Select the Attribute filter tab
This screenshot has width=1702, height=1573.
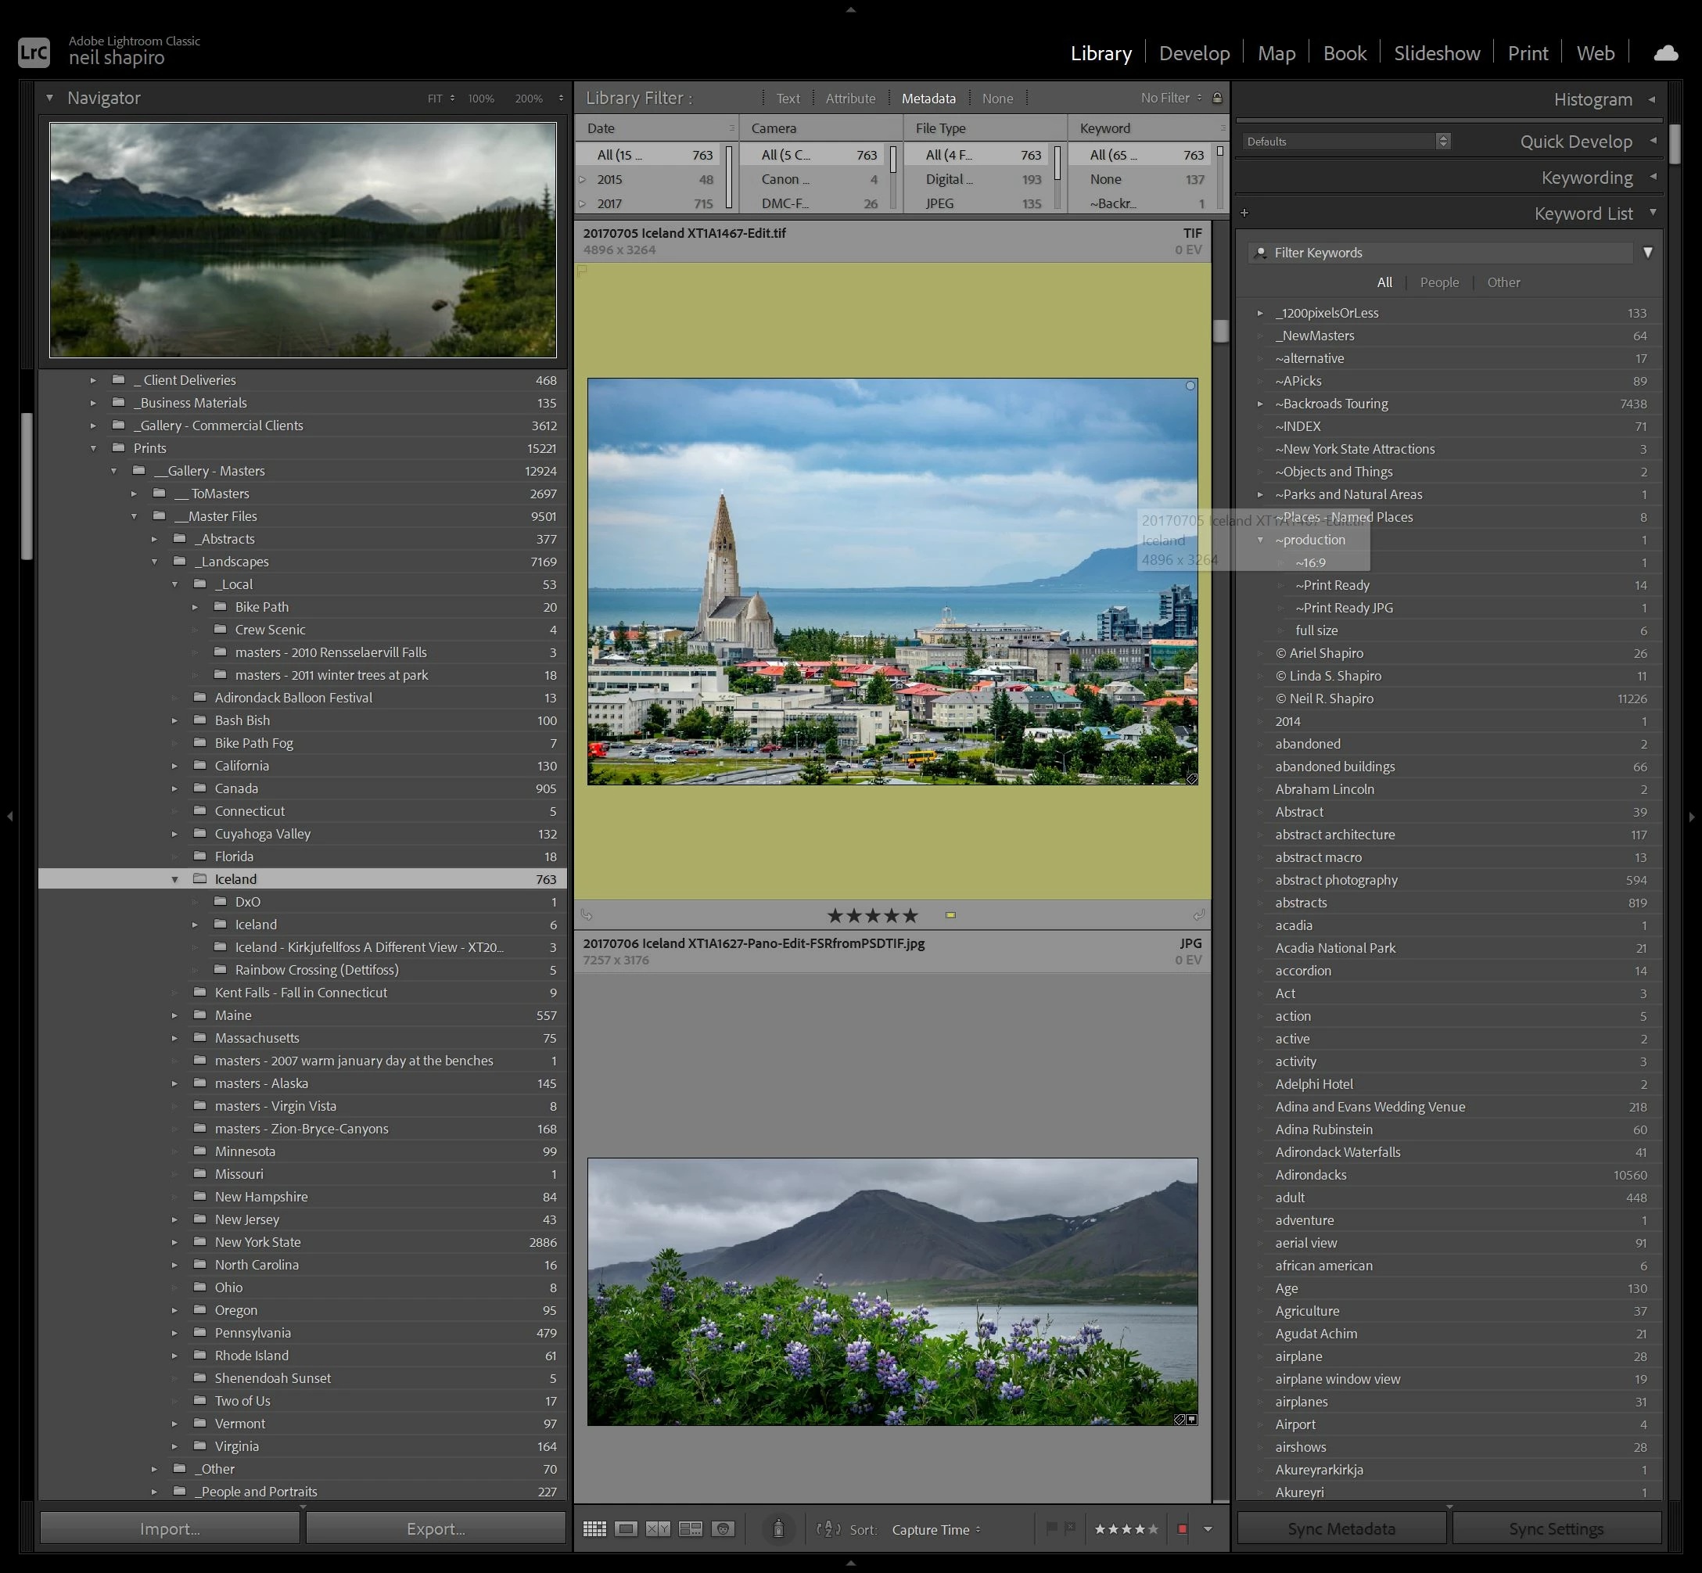pyautogui.click(x=849, y=98)
